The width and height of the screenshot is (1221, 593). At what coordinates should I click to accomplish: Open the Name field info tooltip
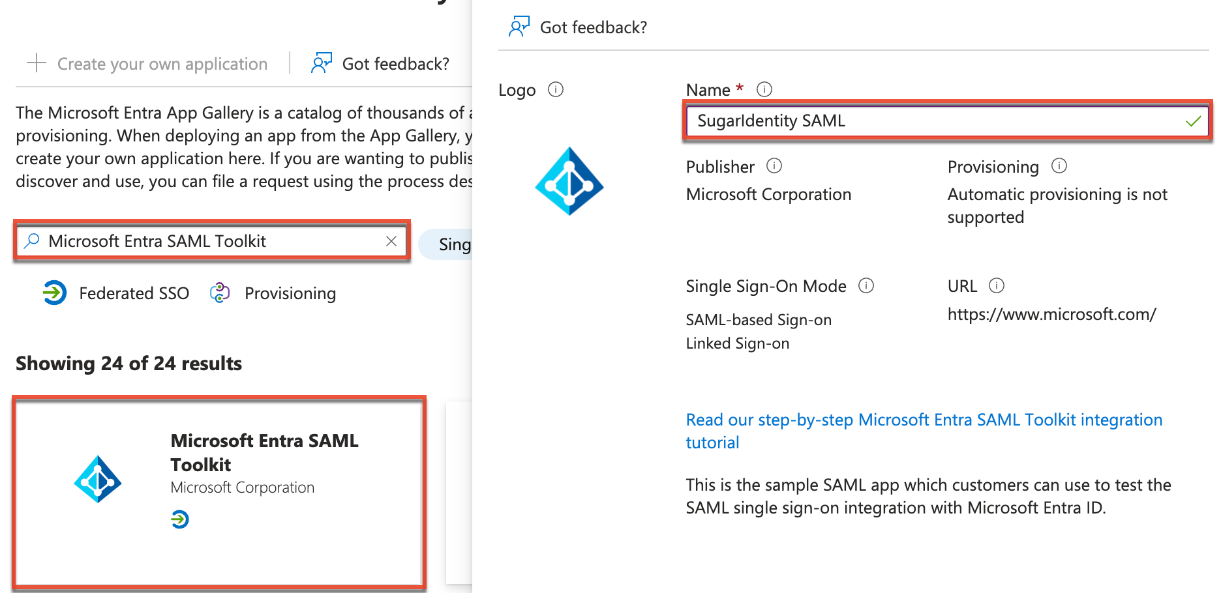coord(763,89)
